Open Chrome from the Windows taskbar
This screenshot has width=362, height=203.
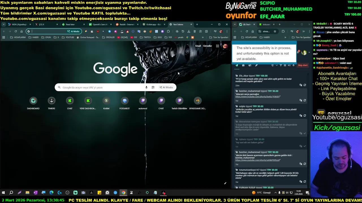(123, 193)
